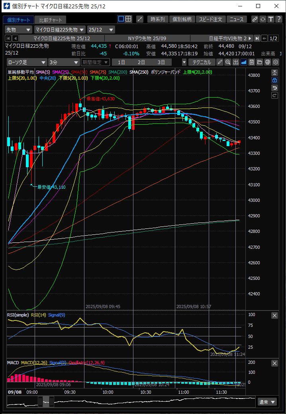Click the SMA(5) legend label
Image resolution: width=286 pixels, height=414 pixels.
click(x=43, y=72)
